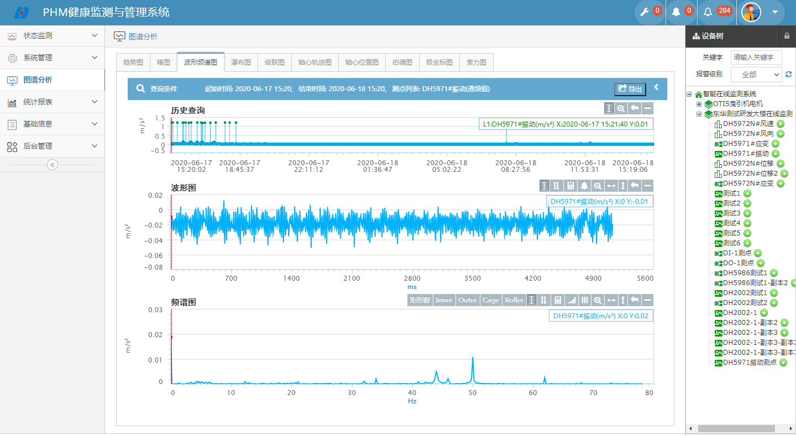
Task: Collapse the left sidebar with double-chevron
Action: click(x=53, y=165)
